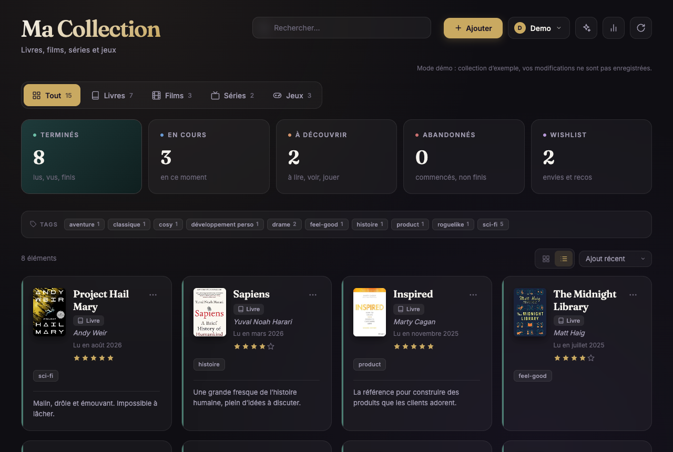The height and width of the screenshot is (452, 673).
Task: Open more options for Inspired card
Action: point(473,295)
